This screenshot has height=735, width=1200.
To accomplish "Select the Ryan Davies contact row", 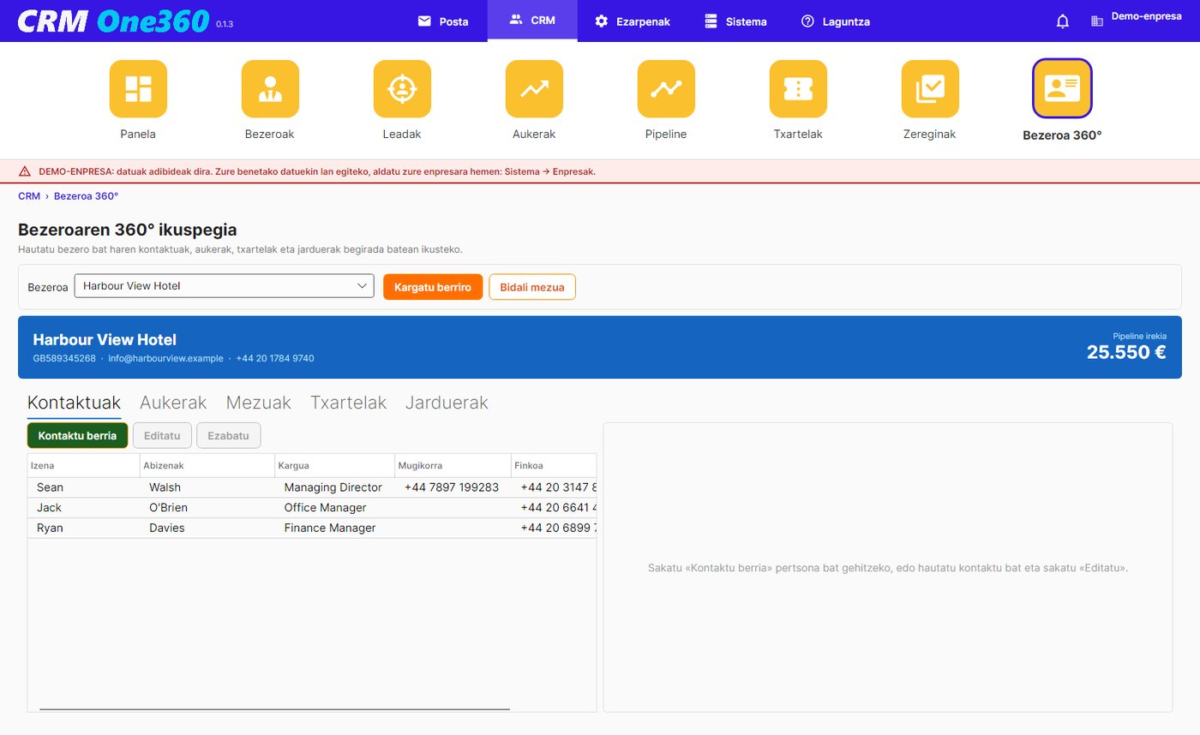I will click(312, 529).
